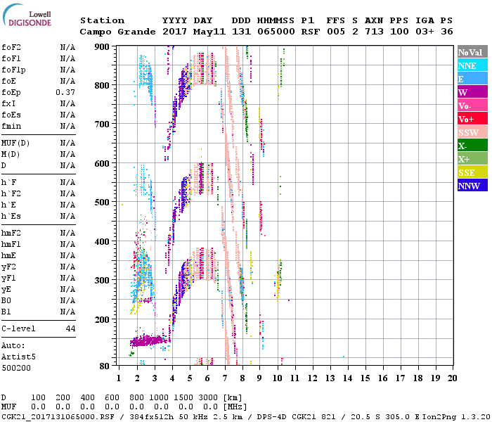Select the E blue legend swatch
The image size is (492, 422).
click(x=472, y=79)
